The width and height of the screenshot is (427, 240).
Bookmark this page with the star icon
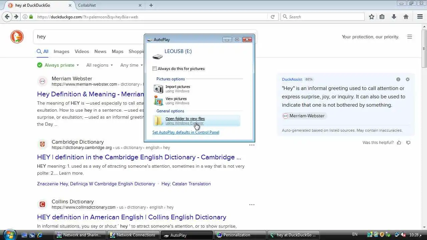pos(372,17)
